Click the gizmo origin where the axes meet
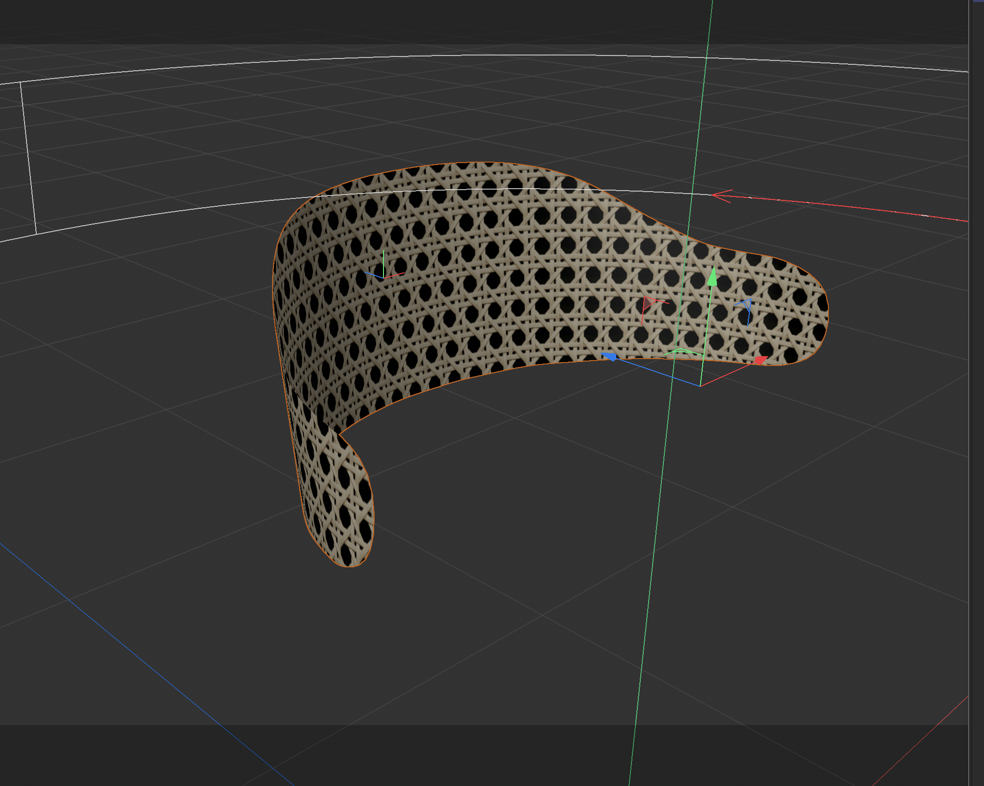This screenshot has width=984, height=786. coord(700,386)
